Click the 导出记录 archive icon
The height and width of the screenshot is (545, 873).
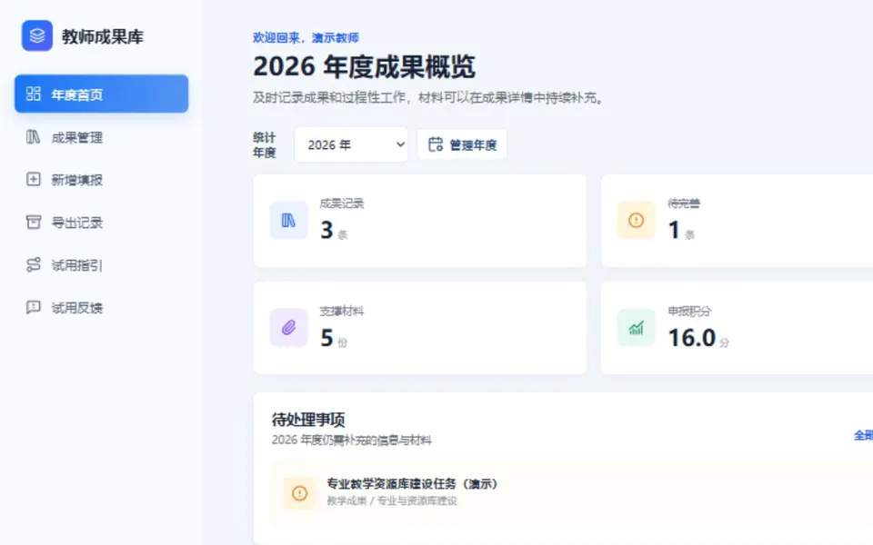pos(34,222)
